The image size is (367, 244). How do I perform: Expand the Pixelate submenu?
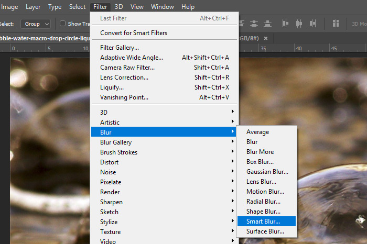point(164,182)
